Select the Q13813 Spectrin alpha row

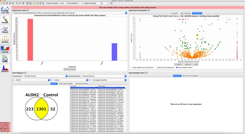click(x=98, y=128)
